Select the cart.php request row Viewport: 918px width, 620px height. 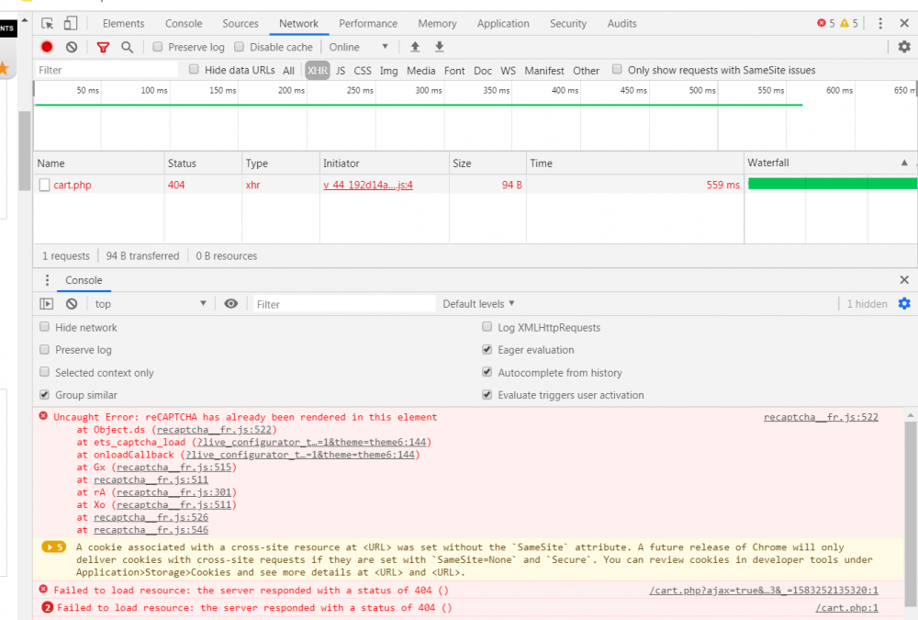[x=73, y=185]
